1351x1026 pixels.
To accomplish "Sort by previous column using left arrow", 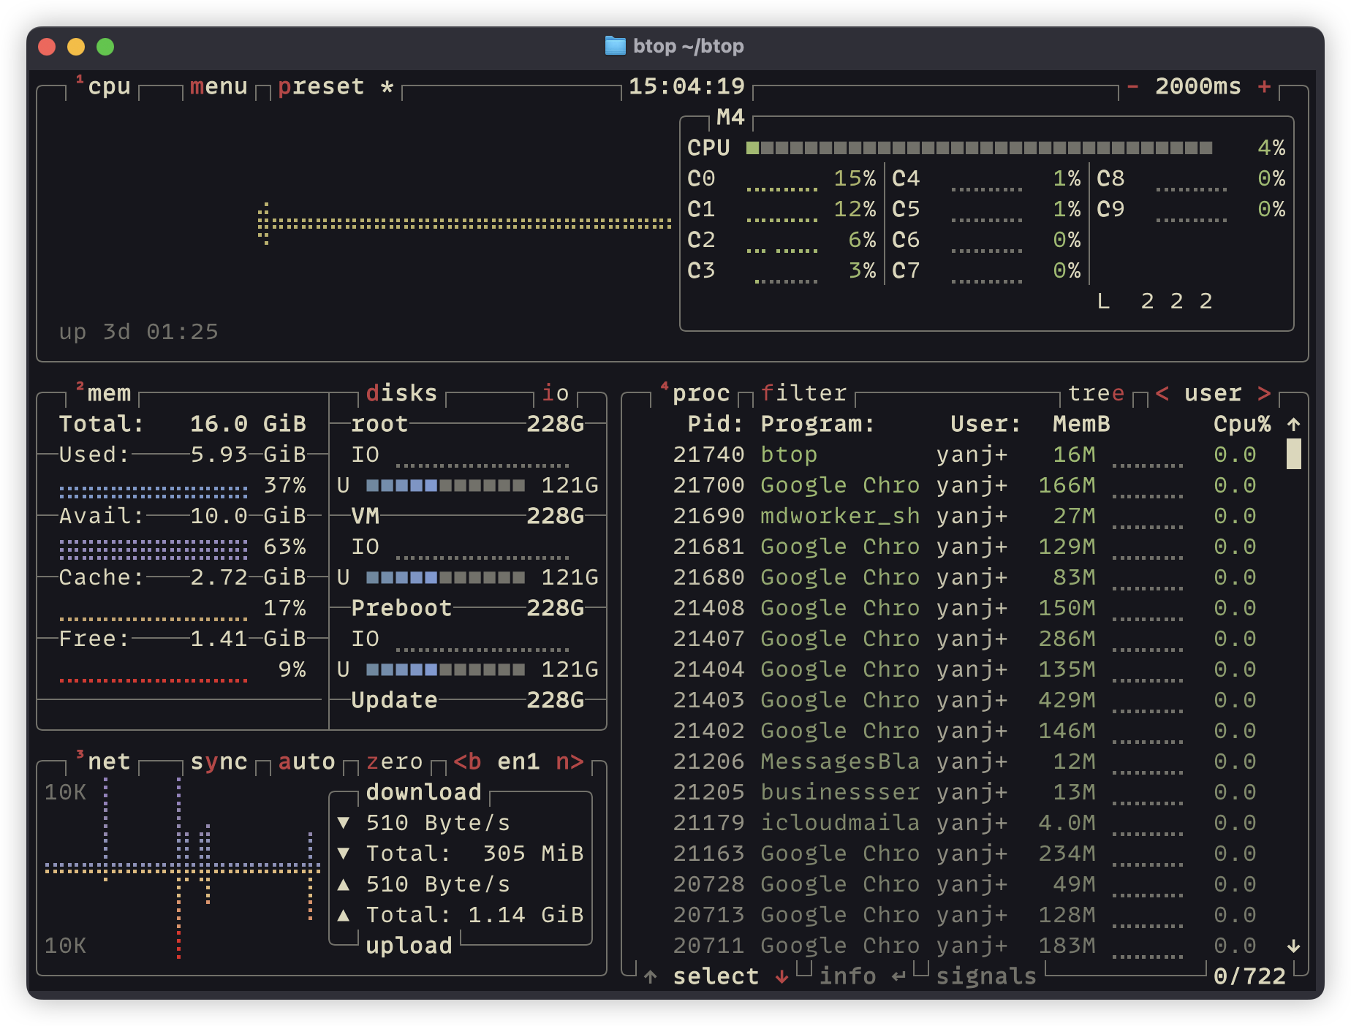I will 1162,394.
